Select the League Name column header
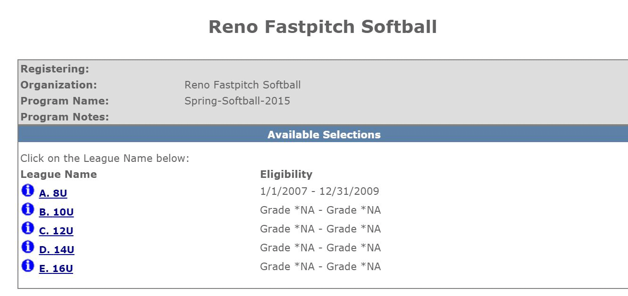 click(59, 174)
